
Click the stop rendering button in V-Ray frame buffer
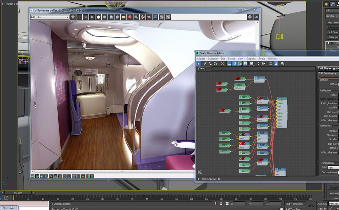[250, 17]
